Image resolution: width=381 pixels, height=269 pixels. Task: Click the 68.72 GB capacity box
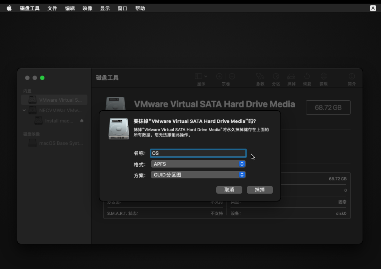coord(328,107)
